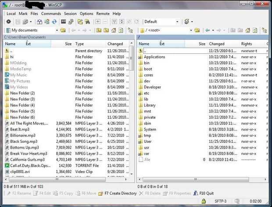Open remote folder browse icon next to root
Viewport: 272px width, 207px height.
click(197, 31)
